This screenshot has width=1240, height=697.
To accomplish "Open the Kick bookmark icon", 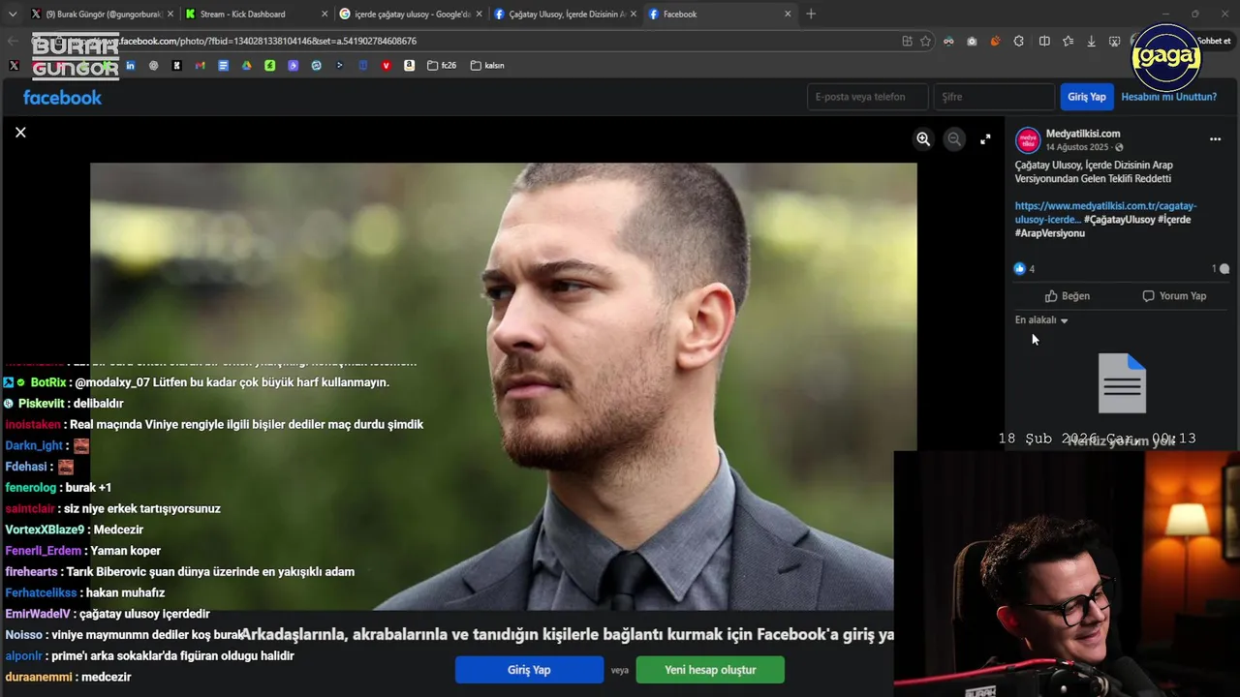I will pos(176,66).
